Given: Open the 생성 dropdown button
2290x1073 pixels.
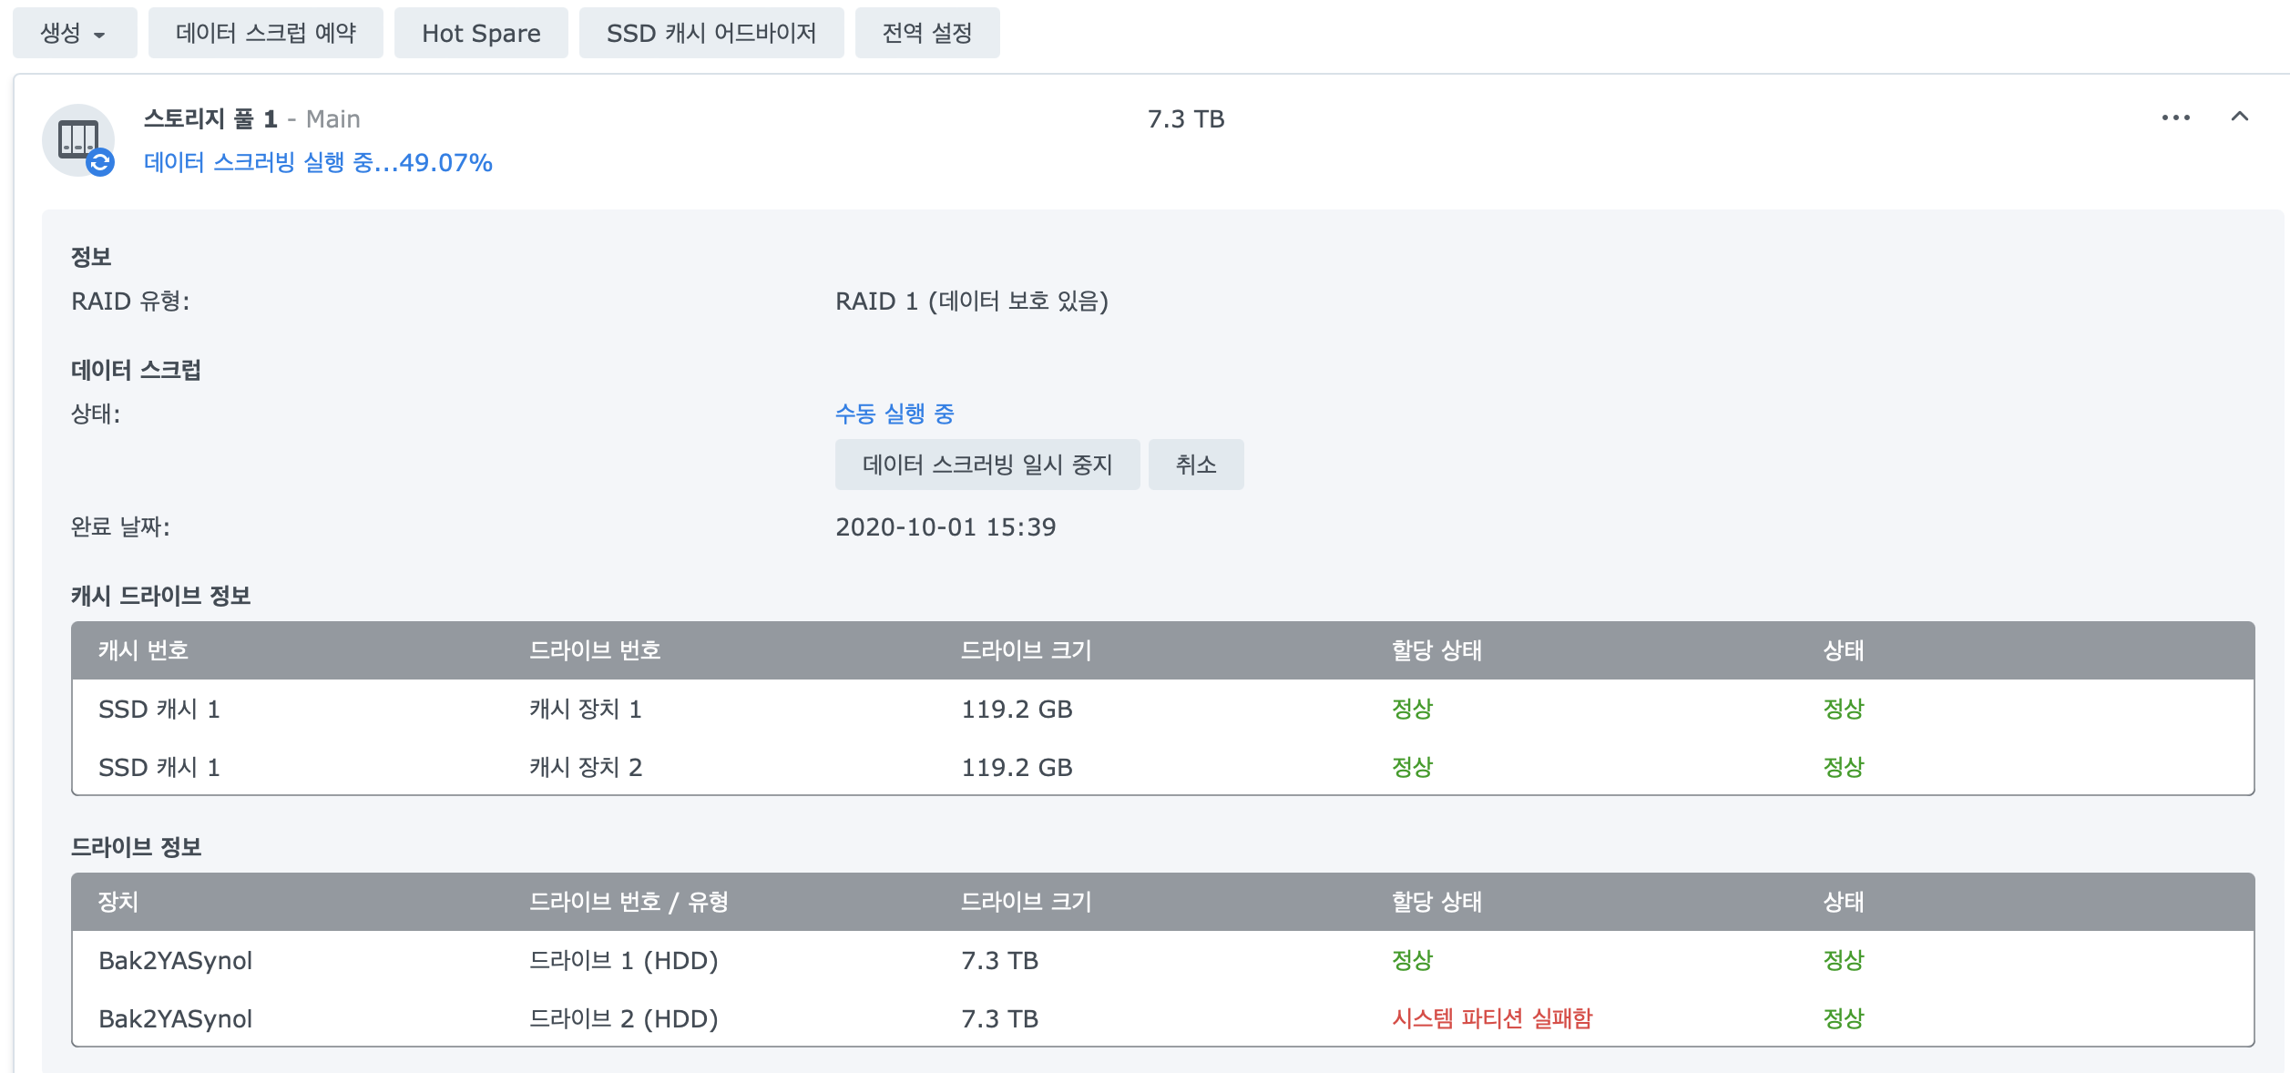Looking at the screenshot, I should (74, 34).
